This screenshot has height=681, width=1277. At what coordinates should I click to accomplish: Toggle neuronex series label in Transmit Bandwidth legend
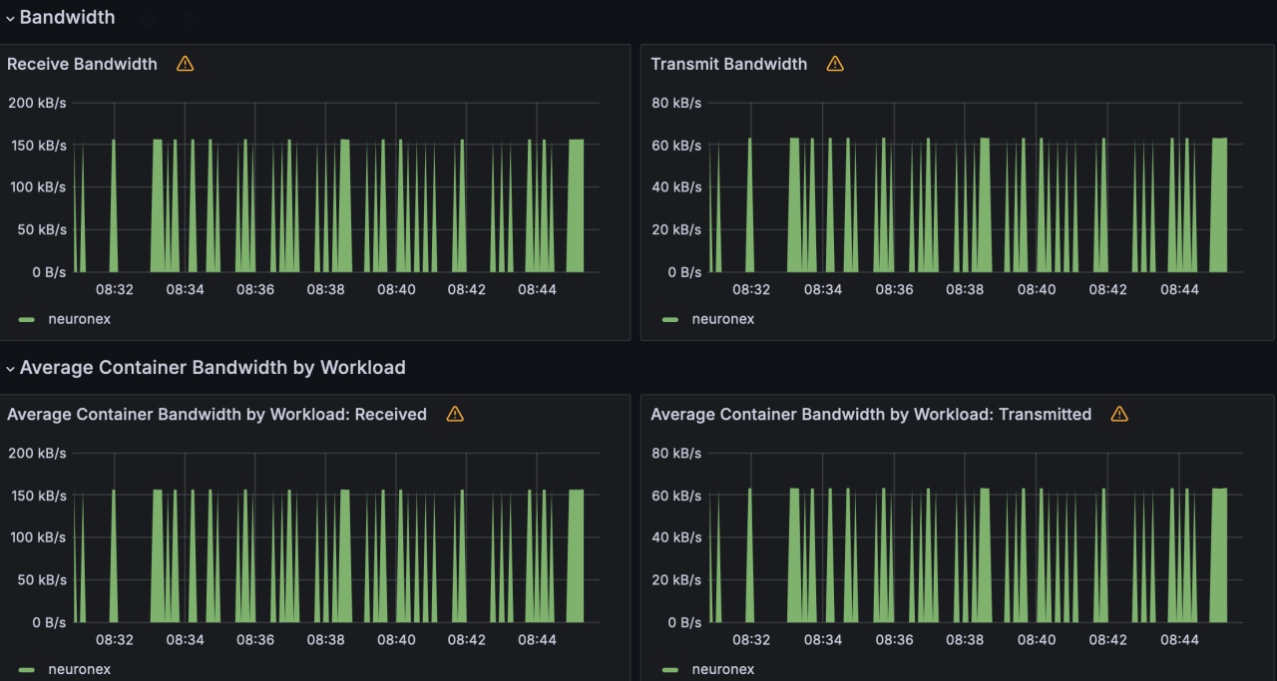(x=723, y=319)
